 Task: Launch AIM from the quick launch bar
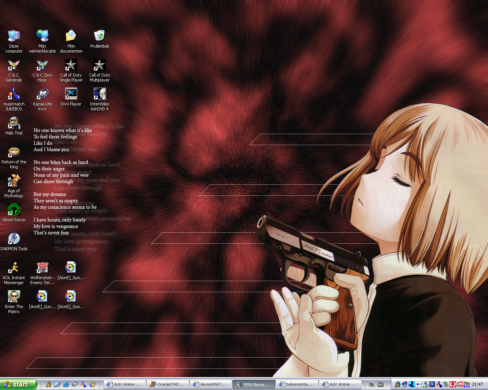[x=48, y=384]
